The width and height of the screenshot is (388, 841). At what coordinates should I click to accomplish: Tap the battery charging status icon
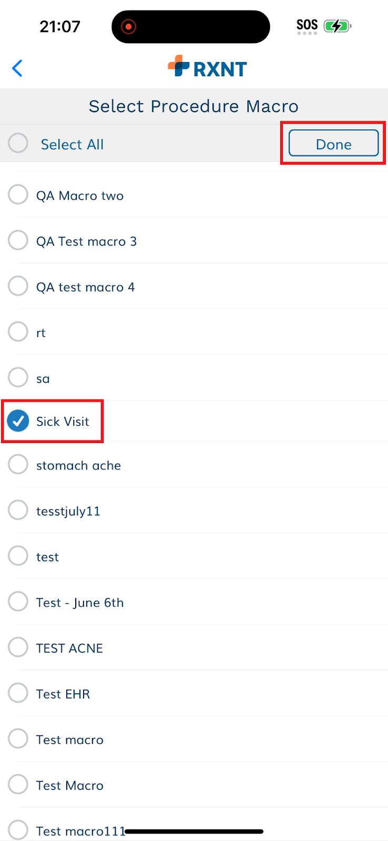tap(337, 26)
